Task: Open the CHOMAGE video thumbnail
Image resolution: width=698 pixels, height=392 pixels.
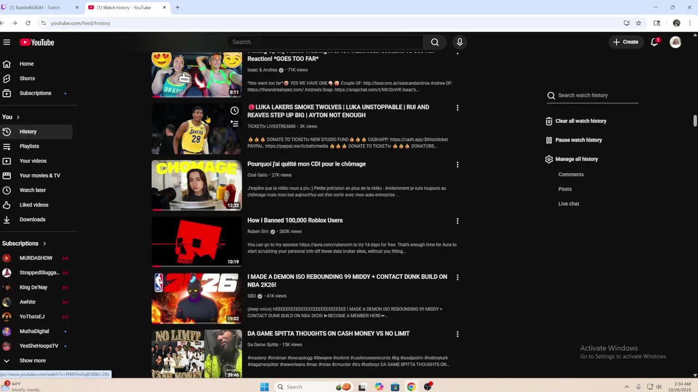Action: coord(197,185)
